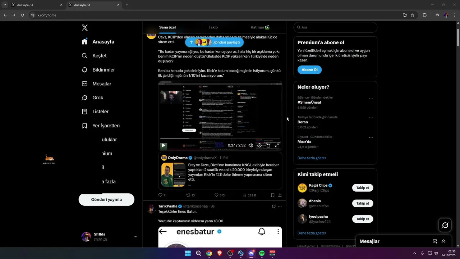460x259 pixels.
Task: Open the floating Grok button
Action: [445, 225]
